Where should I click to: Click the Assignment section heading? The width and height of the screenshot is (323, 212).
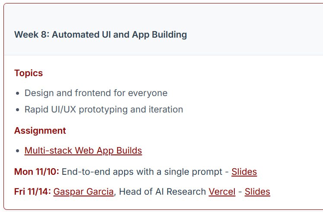(x=40, y=131)
